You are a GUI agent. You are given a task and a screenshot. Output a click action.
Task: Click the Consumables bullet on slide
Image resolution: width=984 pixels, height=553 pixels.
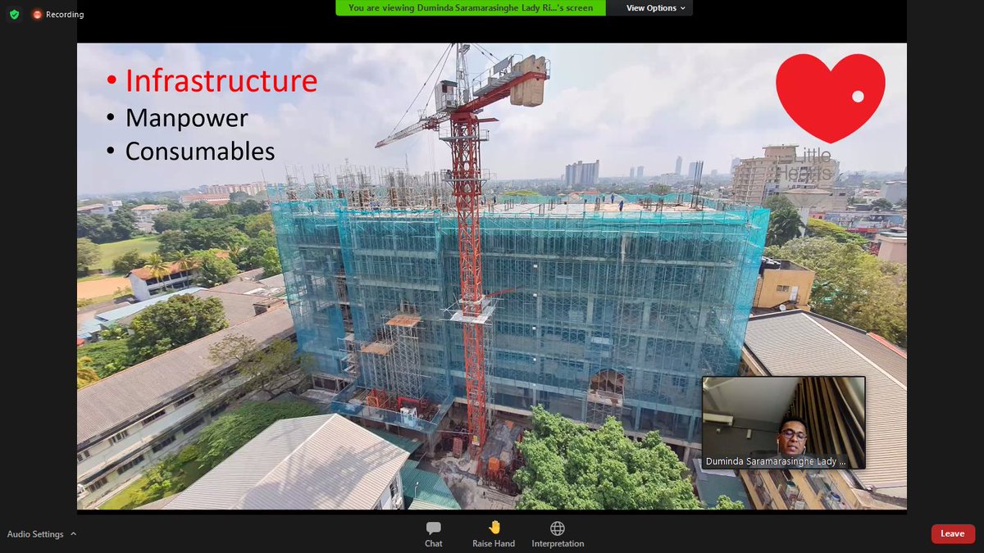coord(200,152)
